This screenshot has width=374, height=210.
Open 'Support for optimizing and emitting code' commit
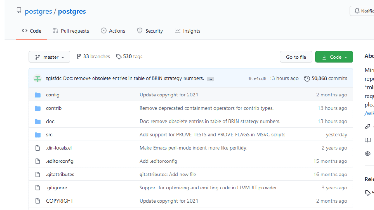pos(209,188)
